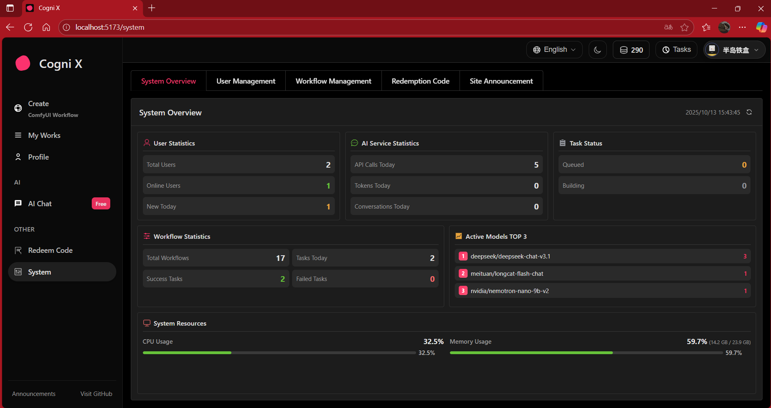Open the English language dropdown

(x=554, y=50)
